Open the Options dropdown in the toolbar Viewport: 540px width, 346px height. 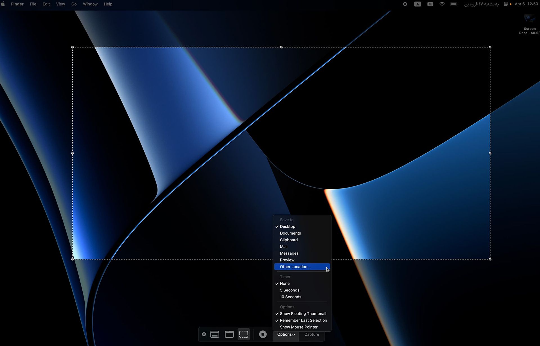pyautogui.click(x=286, y=334)
